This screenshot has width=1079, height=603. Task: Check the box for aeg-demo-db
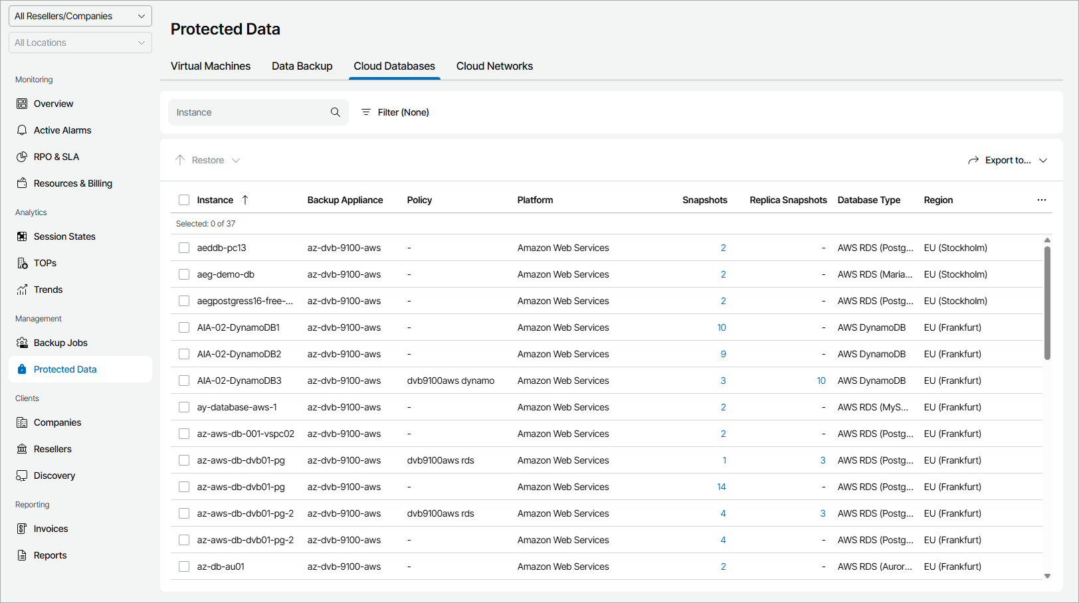pyautogui.click(x=184, y=274)
